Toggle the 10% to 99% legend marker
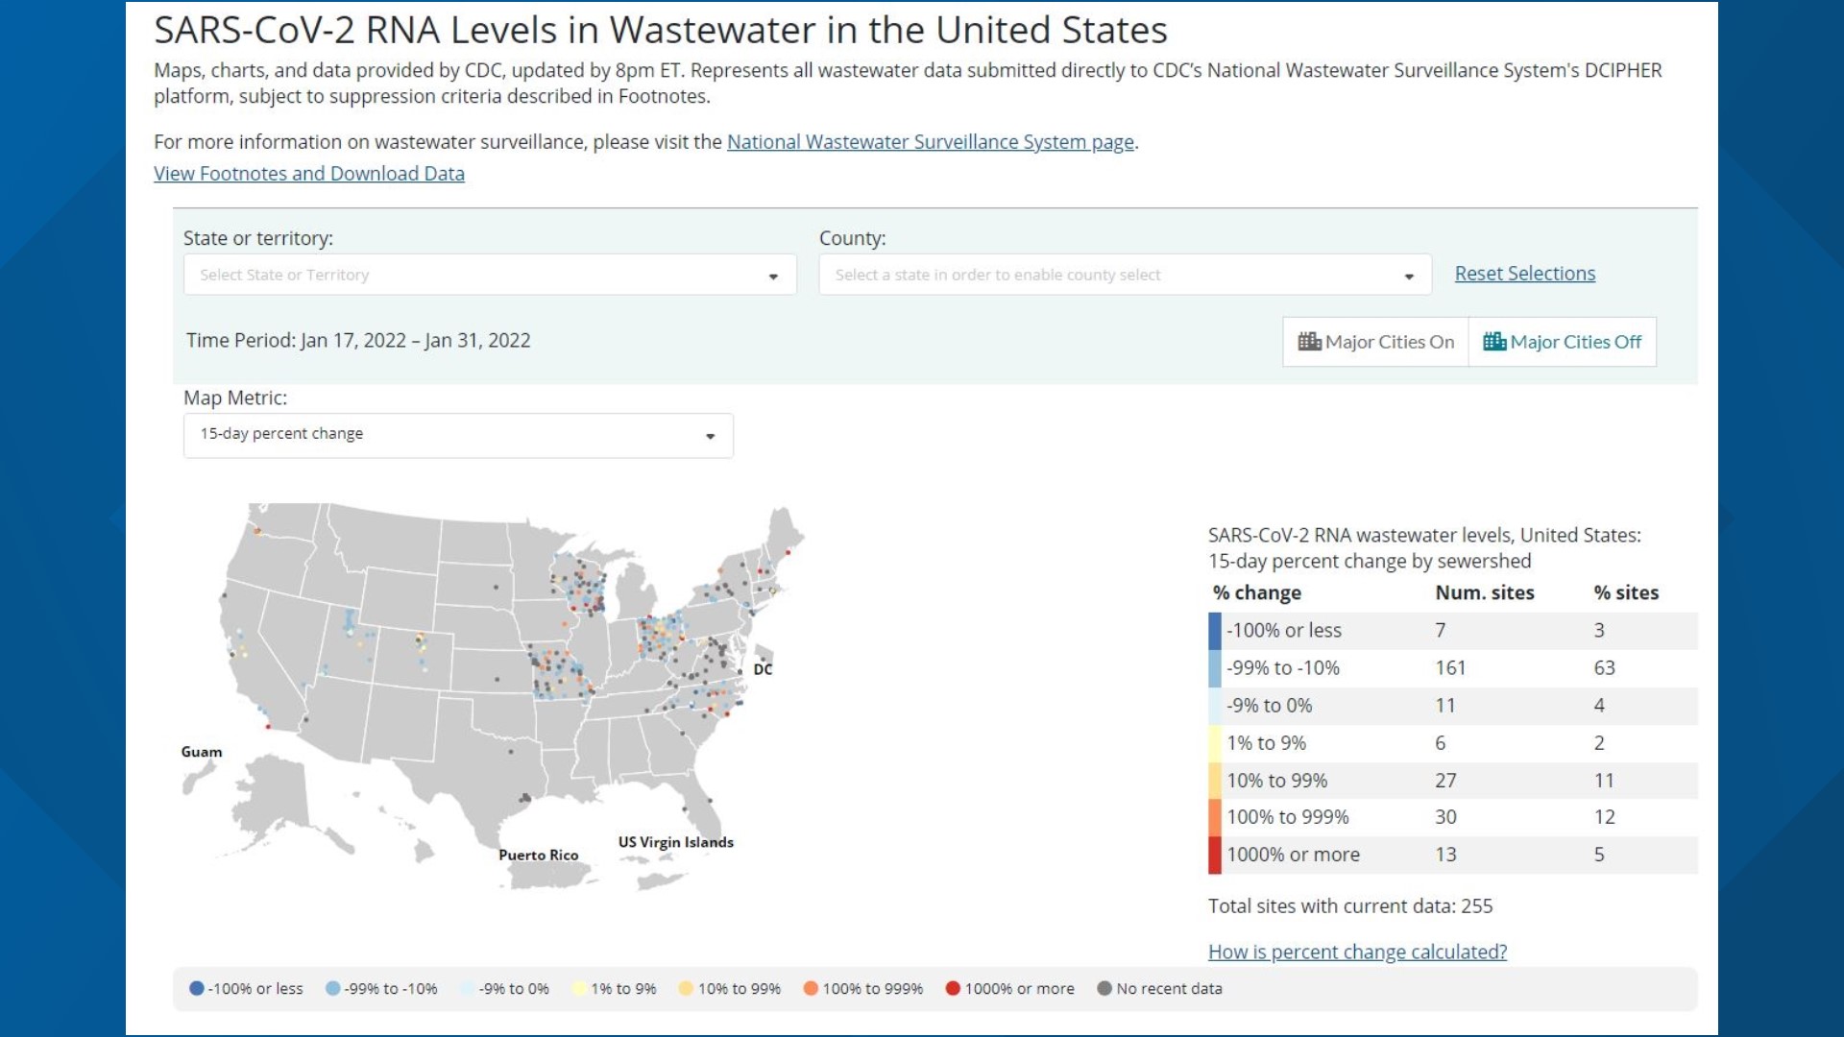This screenshot has width=1844, height=1037. click(687, 988)
